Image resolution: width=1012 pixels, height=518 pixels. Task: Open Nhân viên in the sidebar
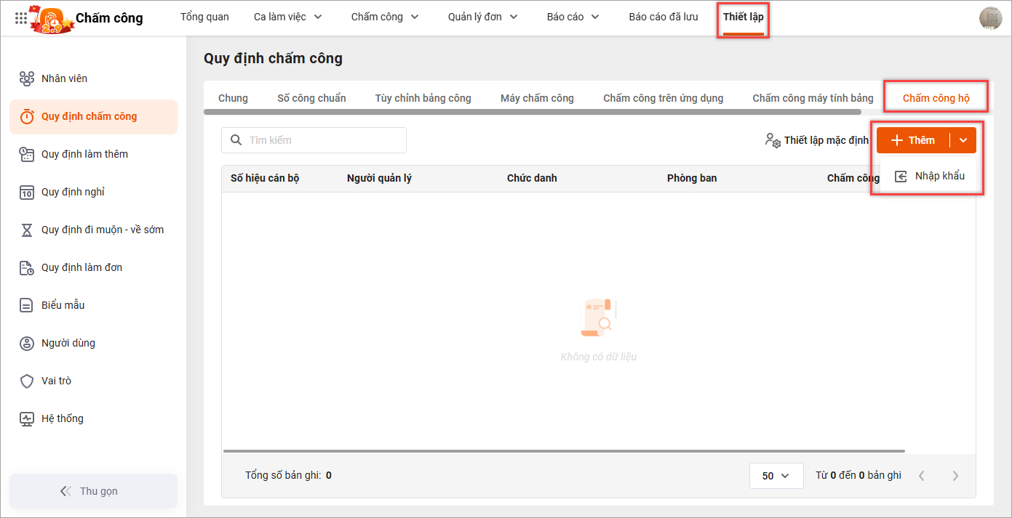93,78
